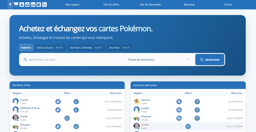The image size is (256, 132).
Task: Open Voir les offres menu
Action: pyautogui.click(x=111, y=4)
